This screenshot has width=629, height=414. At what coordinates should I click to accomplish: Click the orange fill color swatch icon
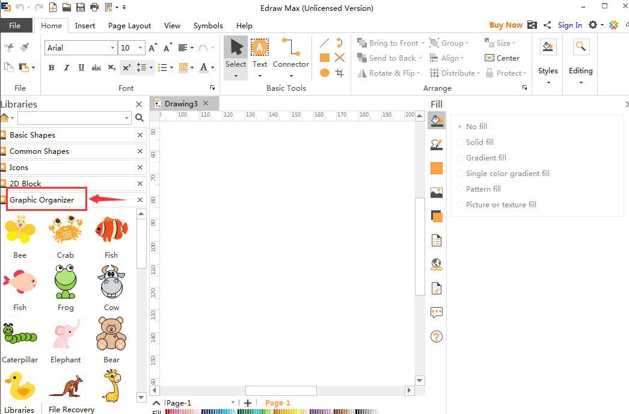tap(437, 168)
